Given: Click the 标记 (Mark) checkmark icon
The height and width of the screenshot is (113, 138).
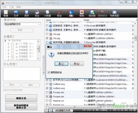Looking at the screenshot, I should pyautogui.click(x=59, y=13).
